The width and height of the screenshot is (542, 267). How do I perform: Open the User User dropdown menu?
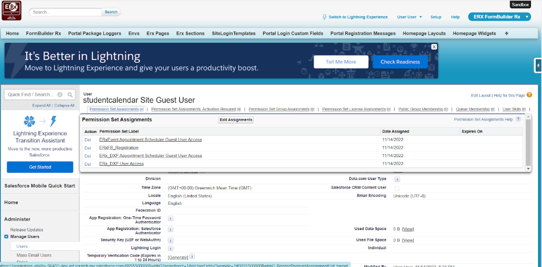tap(410, 17)
